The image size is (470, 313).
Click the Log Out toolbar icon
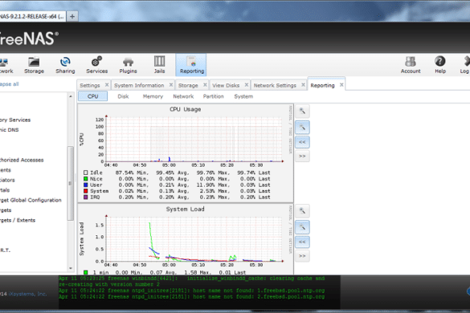464,65
